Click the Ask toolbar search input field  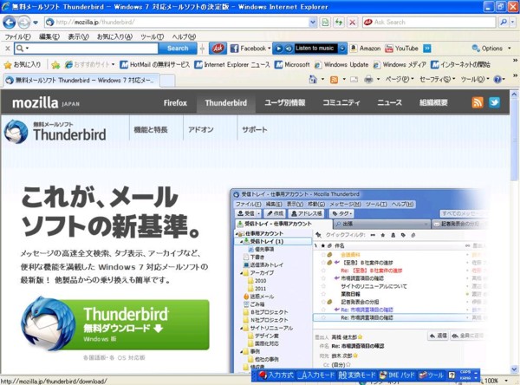pyautogui.click(x=86, y=49)
